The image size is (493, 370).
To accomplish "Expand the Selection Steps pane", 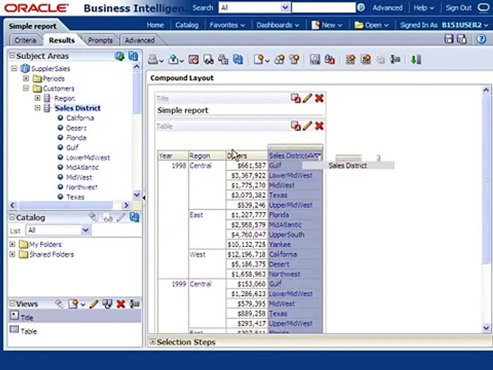I will [153, 342].
